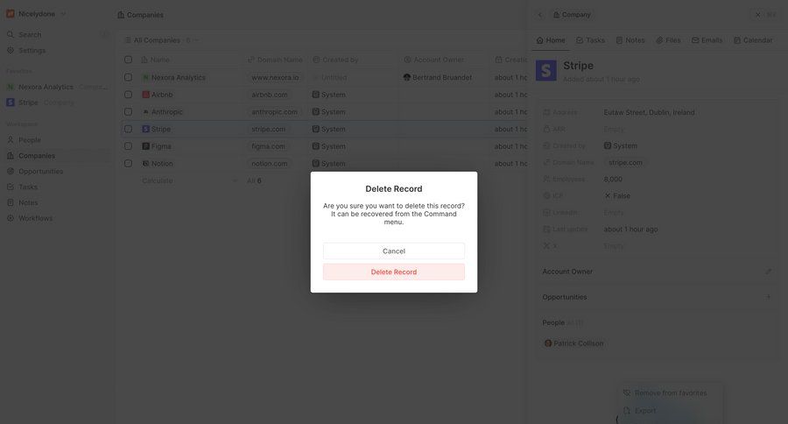Open Companies in the workspace sidebar

coord(37,156)
